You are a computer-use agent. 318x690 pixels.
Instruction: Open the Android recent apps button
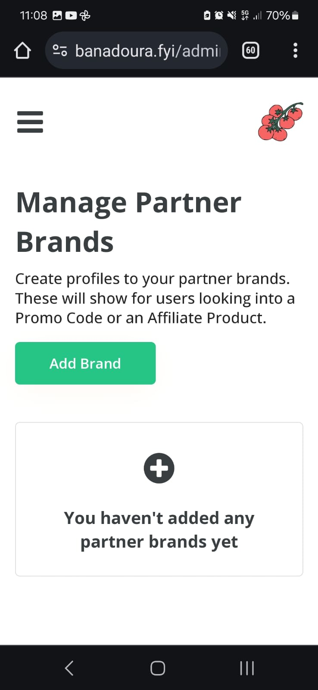(247, 668)
